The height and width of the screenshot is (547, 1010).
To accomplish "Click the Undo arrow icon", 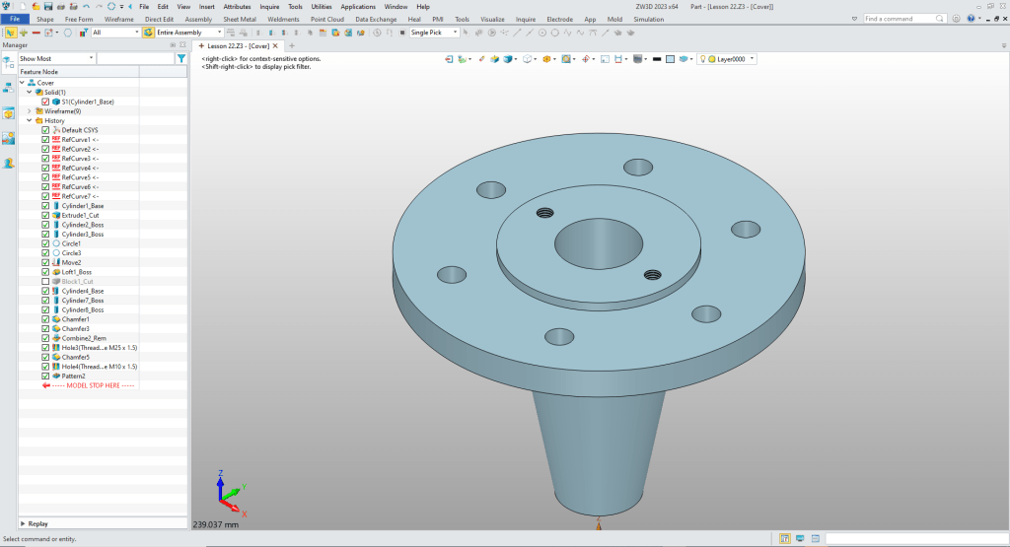I will click(86, 7).
